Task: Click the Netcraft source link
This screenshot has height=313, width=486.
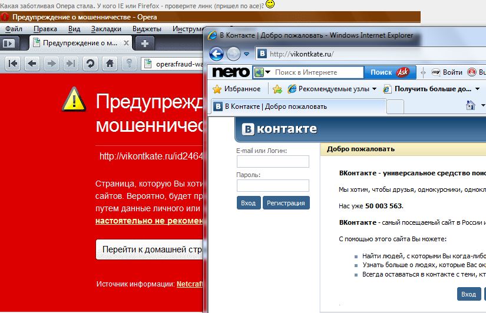Action: point(189,284)
